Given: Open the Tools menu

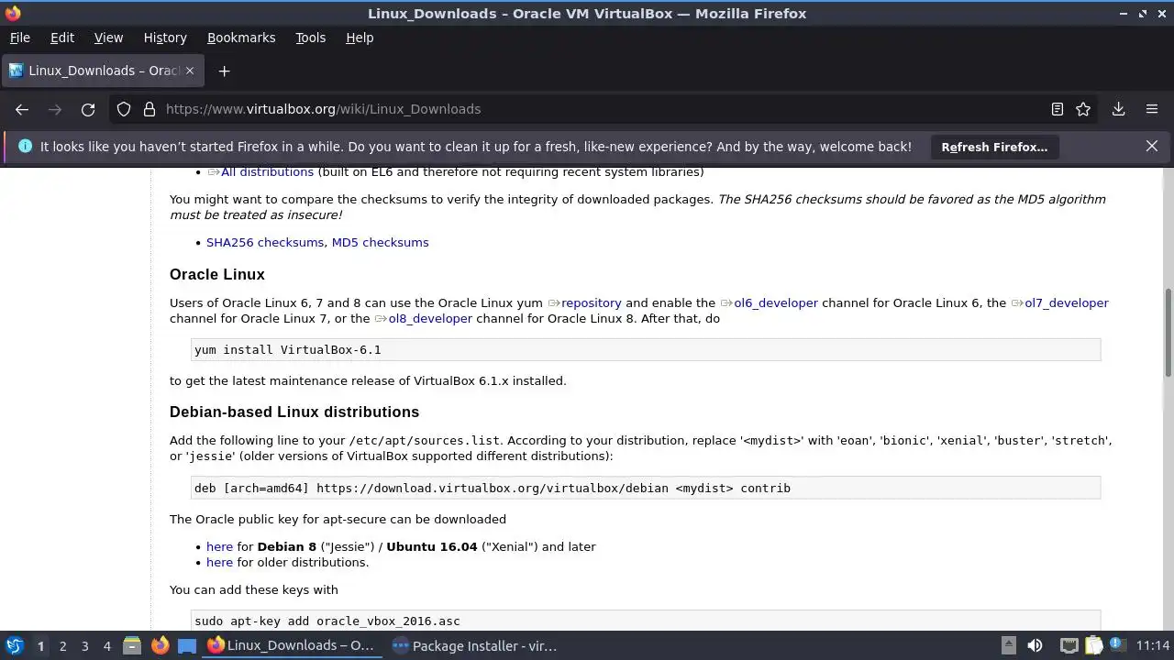Looking at the screenshot, I should point(310,38).
